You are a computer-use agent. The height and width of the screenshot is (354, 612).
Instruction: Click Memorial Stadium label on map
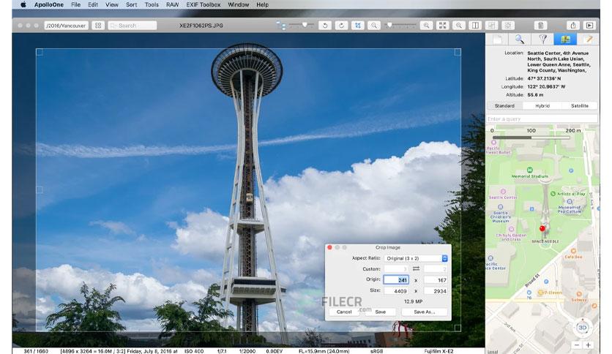coord(530,176)
